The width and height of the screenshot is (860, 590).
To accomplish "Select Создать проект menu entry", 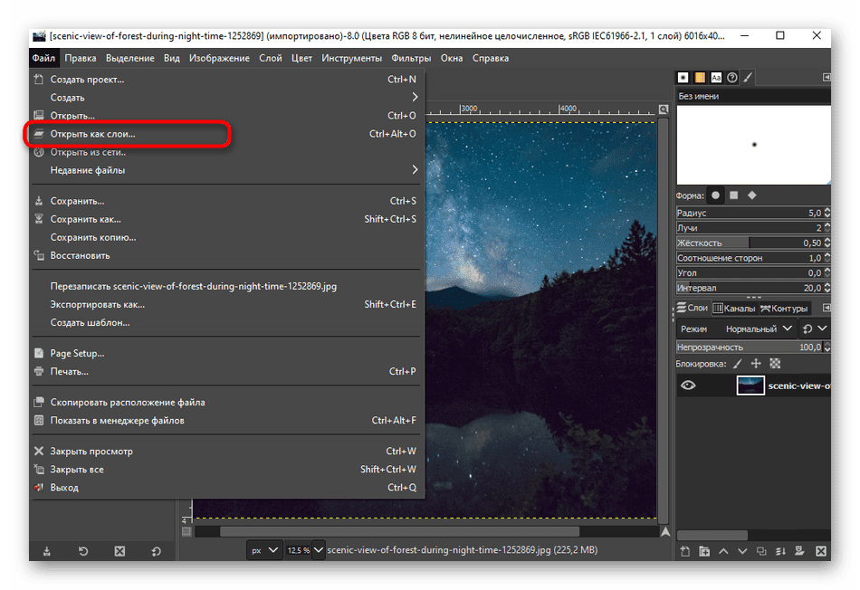I will click(227, 80).
